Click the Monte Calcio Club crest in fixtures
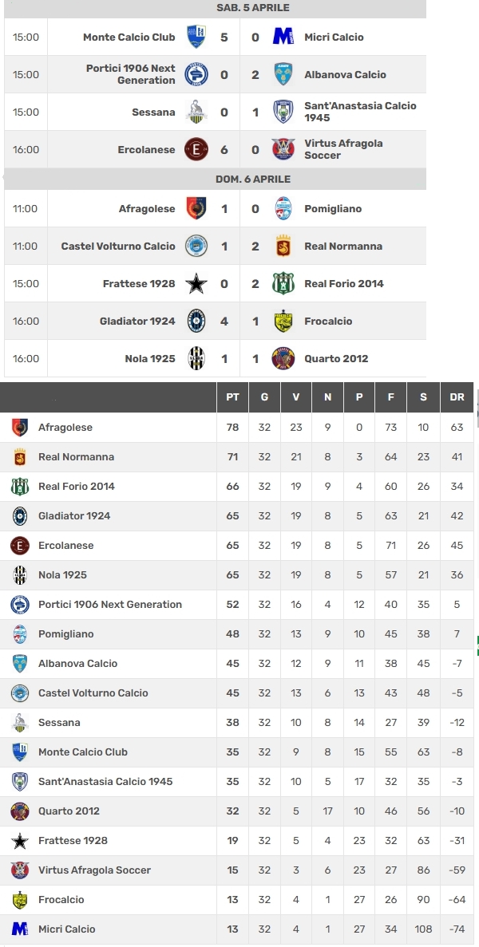Screen dimensions: 479x947 pos(196,37)
